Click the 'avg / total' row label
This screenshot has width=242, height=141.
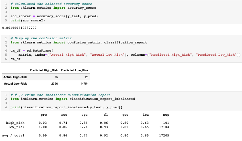coord(13,135)
